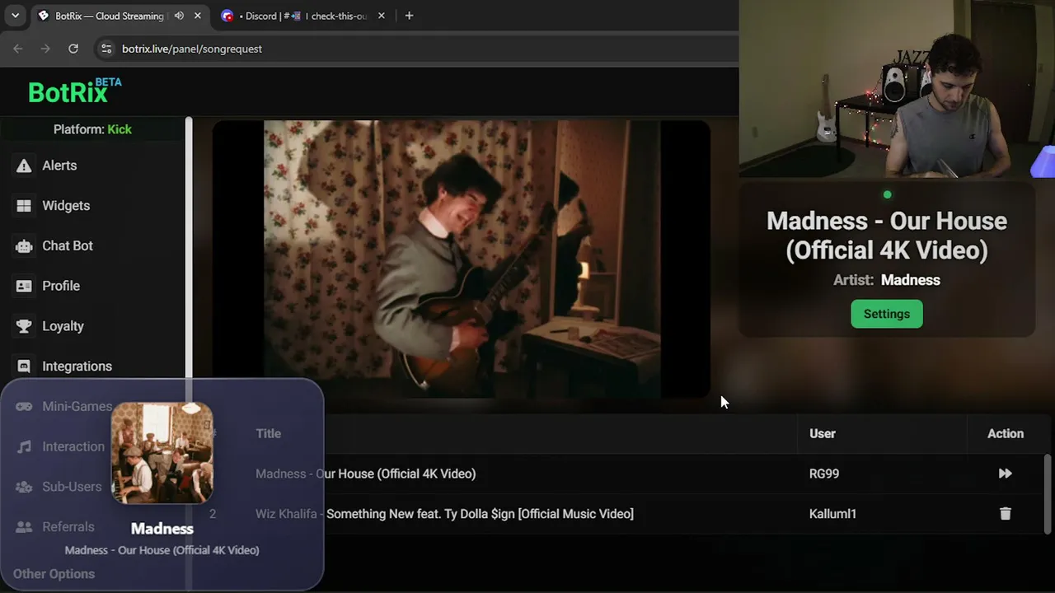Delete the Wiz Khalifa song request
This screenshot has height=593, width=1055.
coord(1006,514)
